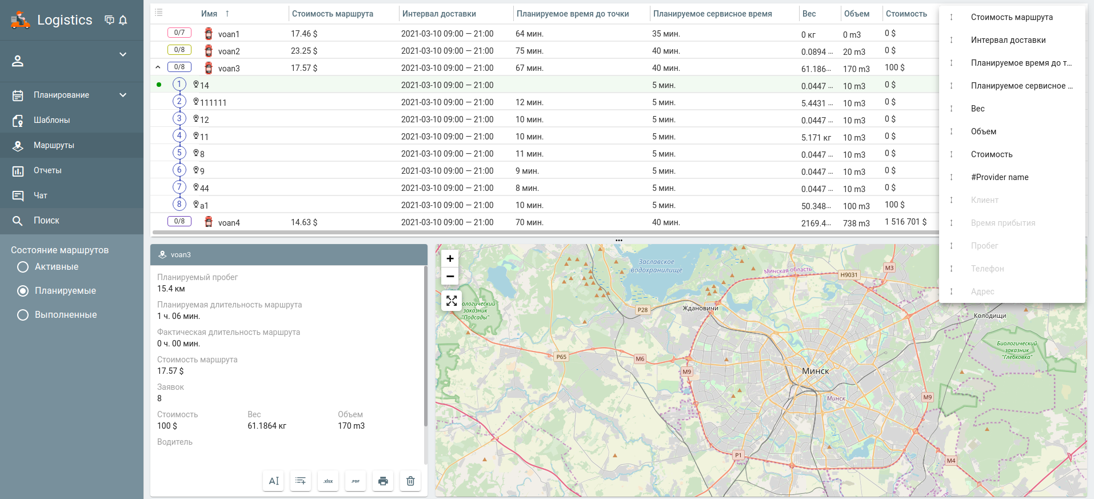Print the voan3 route
This screenshot has height=499, width=1094.
(383, 481)
